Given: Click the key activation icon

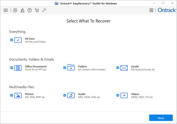Looking at the screenshot, I should click(44, 10).
